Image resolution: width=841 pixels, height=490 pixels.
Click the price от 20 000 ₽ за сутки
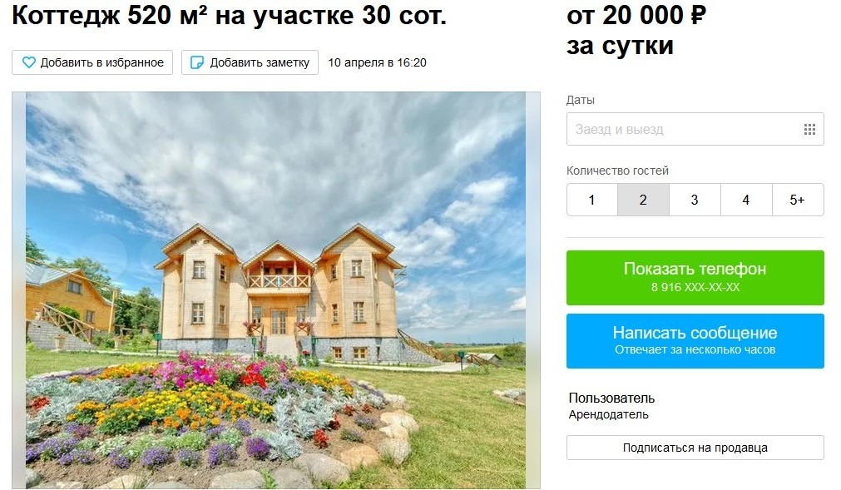click(636, 30)
